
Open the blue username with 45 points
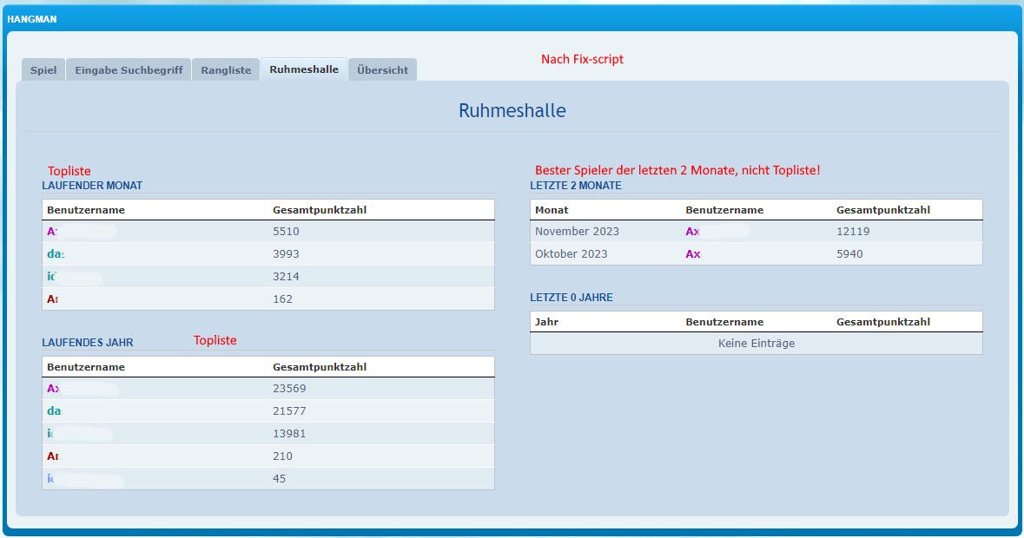tap(52, 479)
